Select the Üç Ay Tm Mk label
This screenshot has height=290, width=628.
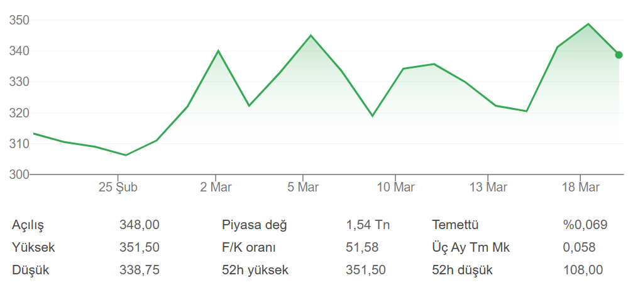tap(471, 247)
